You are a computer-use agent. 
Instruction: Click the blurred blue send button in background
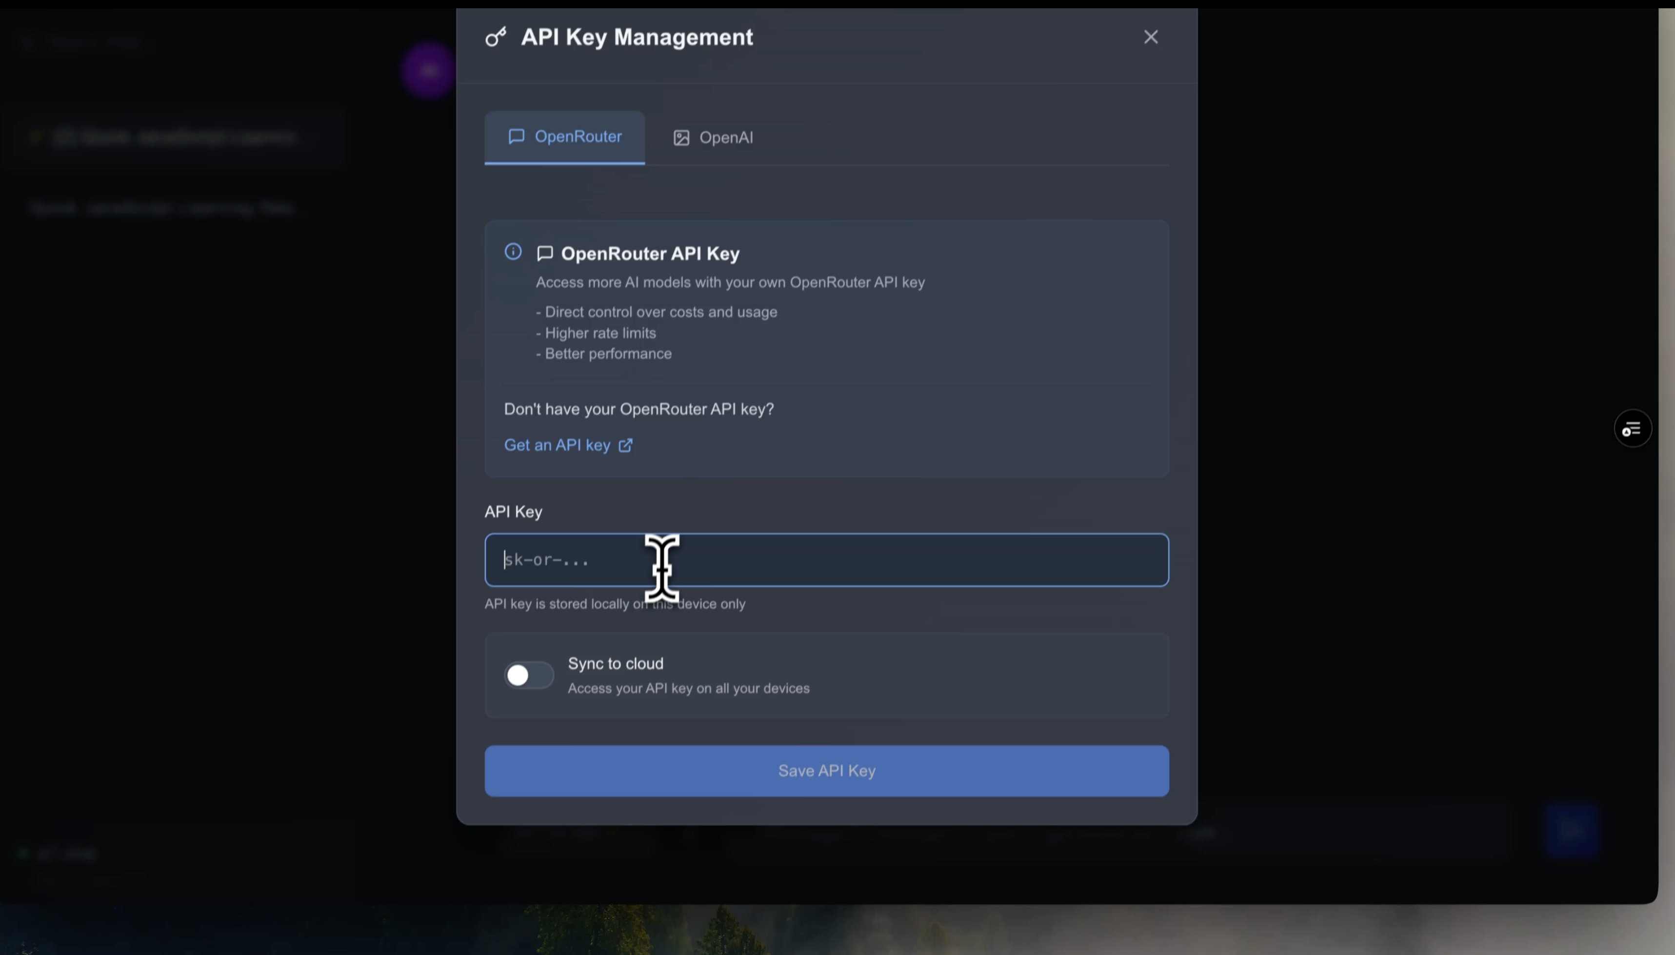[x=1571, y=830]
